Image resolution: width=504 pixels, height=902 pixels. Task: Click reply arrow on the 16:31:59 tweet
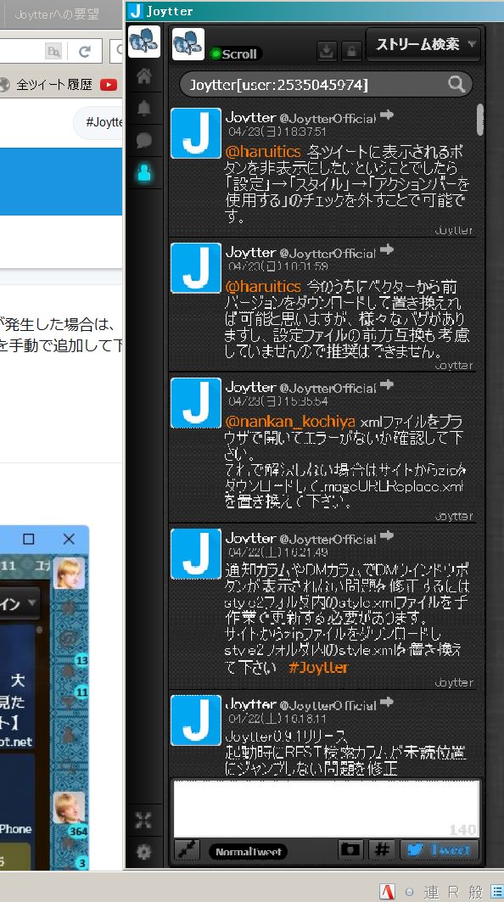387,249
